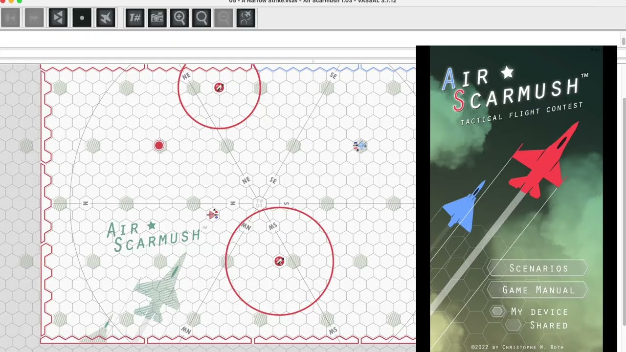Click the macOS green maximize window button
The height and width of the screenshot is (352, 626).
pyautogui.click(x=20, y=1)
